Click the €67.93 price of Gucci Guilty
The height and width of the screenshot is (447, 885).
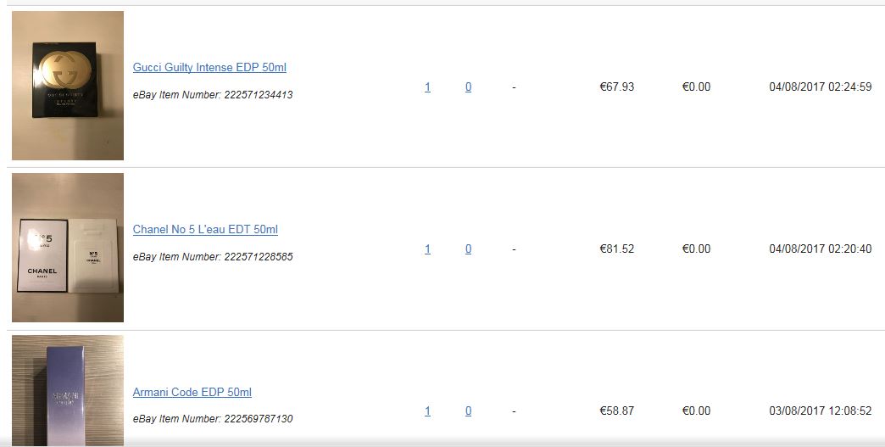[617, 87]
